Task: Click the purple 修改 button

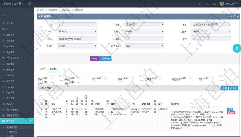Action: (94, 59)
